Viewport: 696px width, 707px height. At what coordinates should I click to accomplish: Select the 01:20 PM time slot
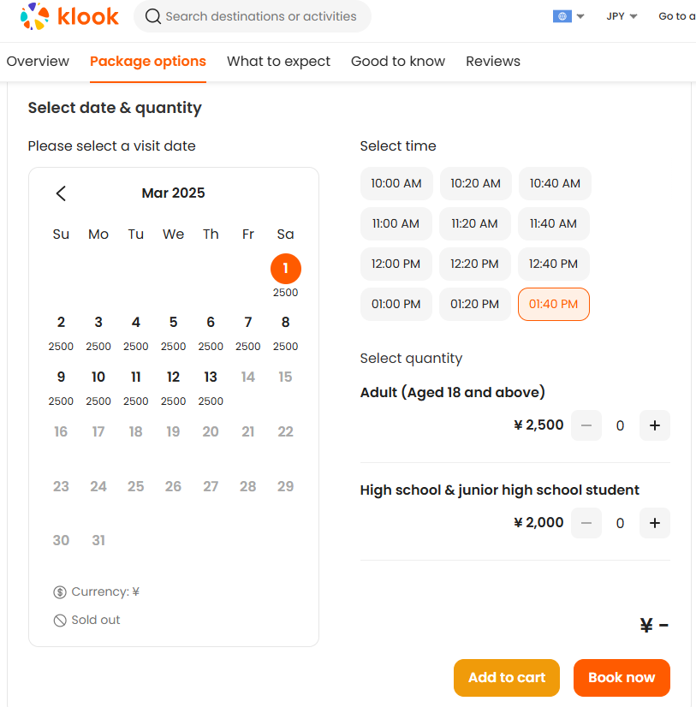475,304
